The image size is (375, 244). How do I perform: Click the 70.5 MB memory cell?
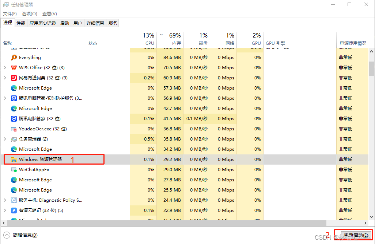coord(170,68)
